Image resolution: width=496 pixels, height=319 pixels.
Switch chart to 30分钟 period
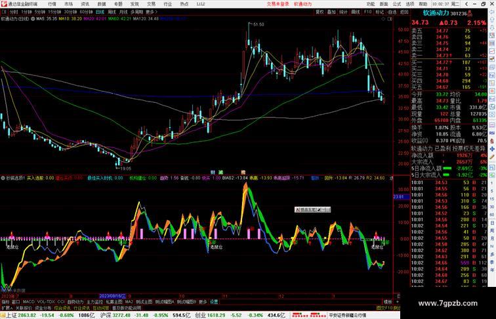(x=70, y=12)
